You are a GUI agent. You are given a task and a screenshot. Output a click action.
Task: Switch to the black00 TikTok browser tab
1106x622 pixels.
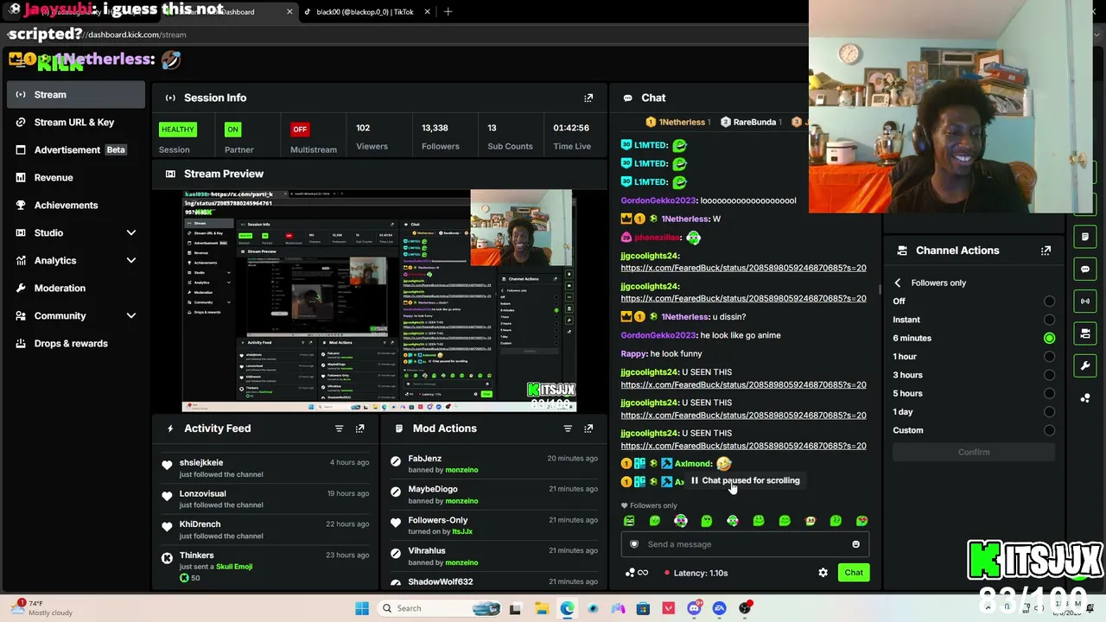tap(365, 12)
